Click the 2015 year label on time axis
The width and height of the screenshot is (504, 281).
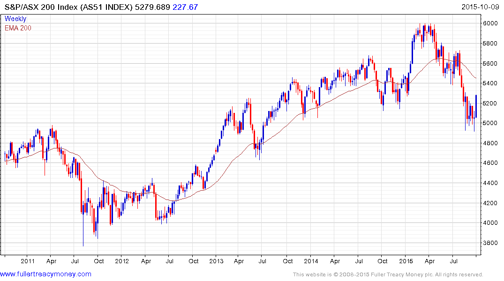pos(406,261)
